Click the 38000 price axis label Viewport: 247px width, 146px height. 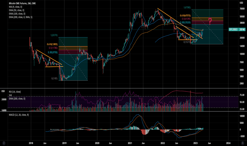242,23
